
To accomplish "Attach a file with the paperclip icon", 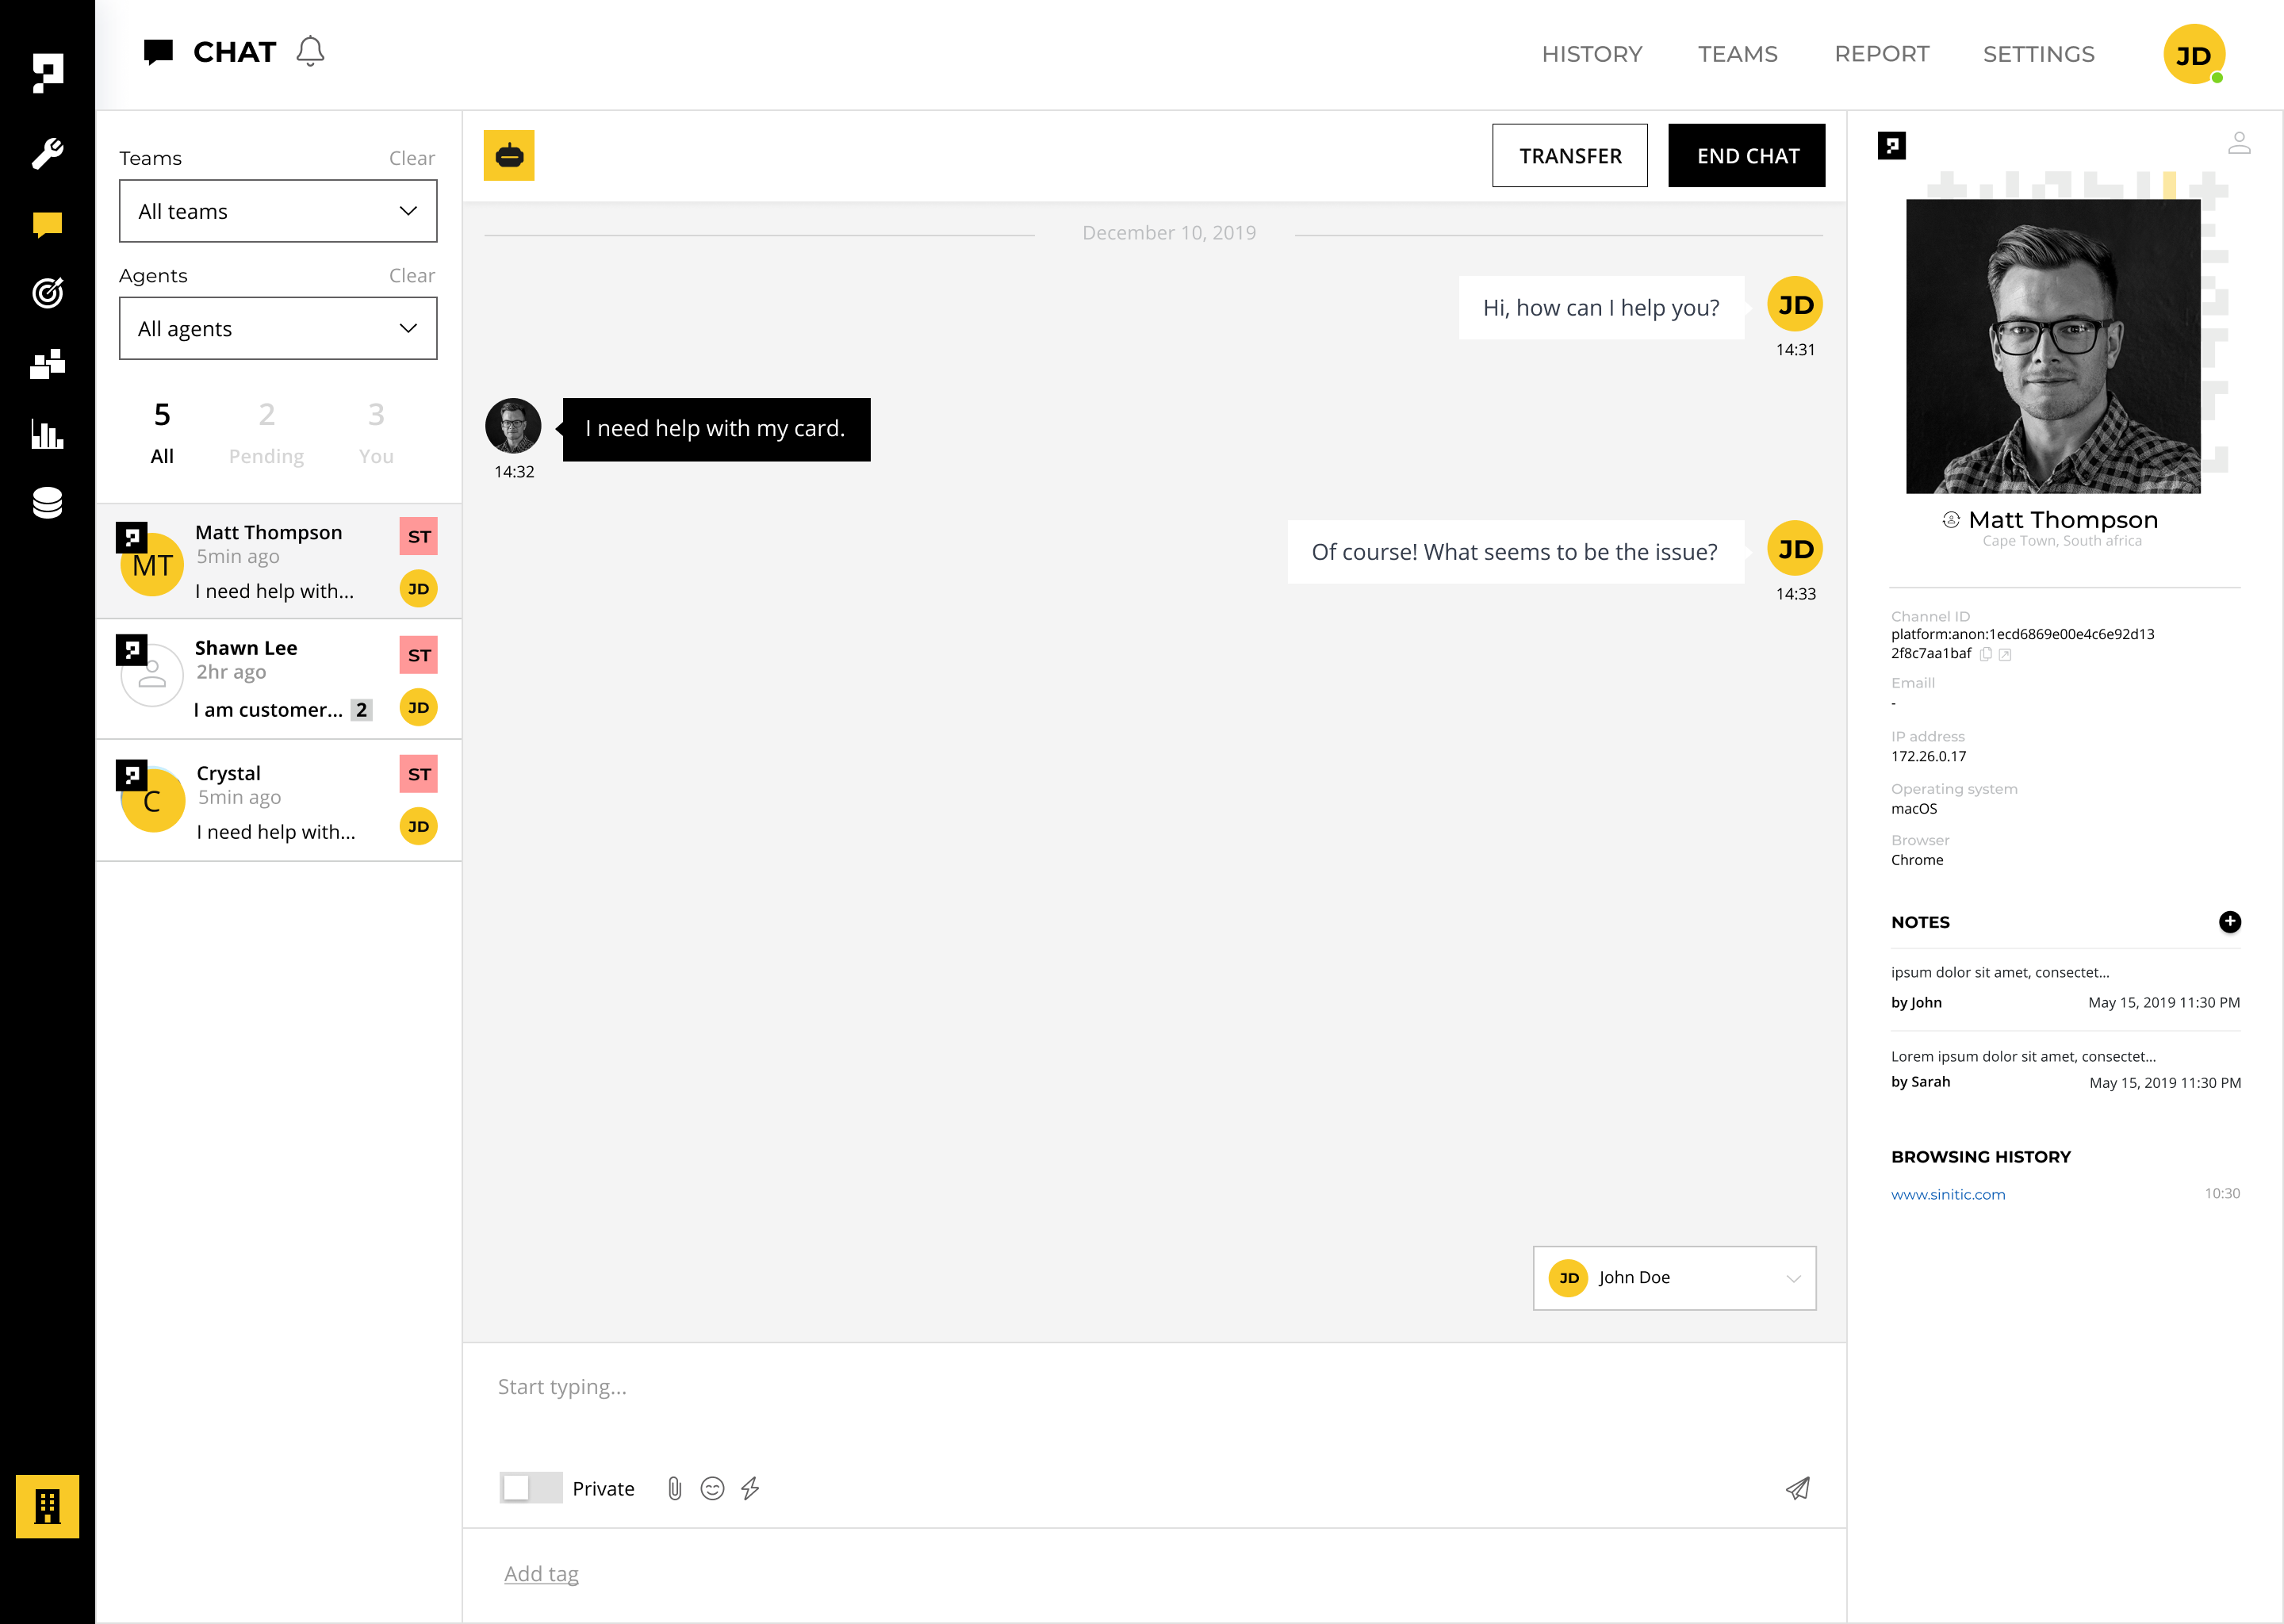I will point(673,1488).
